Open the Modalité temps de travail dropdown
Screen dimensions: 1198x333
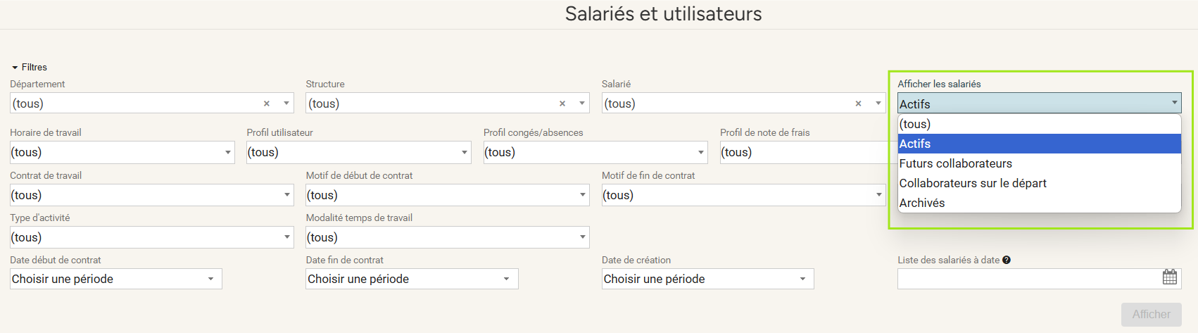pyautogui.click(x=447, y=237)
